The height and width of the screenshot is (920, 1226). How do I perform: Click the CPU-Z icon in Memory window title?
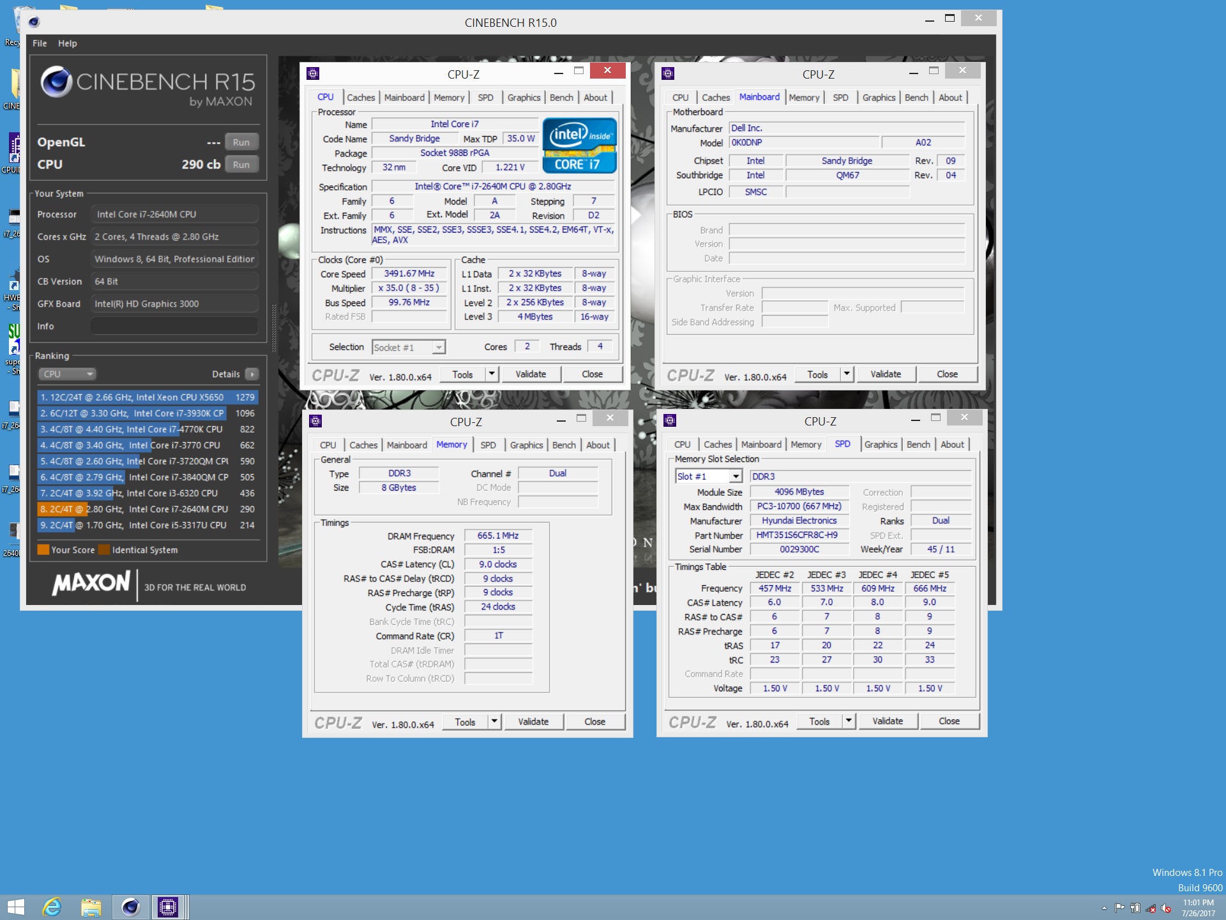pyautogui.click(x=315, y=421)
